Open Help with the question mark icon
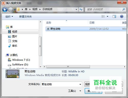The image size is (128, 98). click(122, 16)
